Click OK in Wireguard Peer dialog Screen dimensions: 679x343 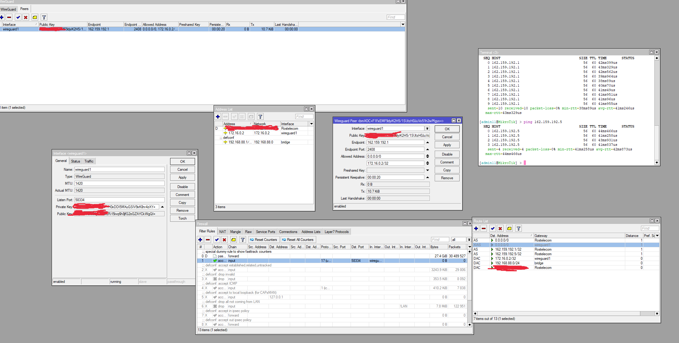pyautogui.click(x=447, y=129)
